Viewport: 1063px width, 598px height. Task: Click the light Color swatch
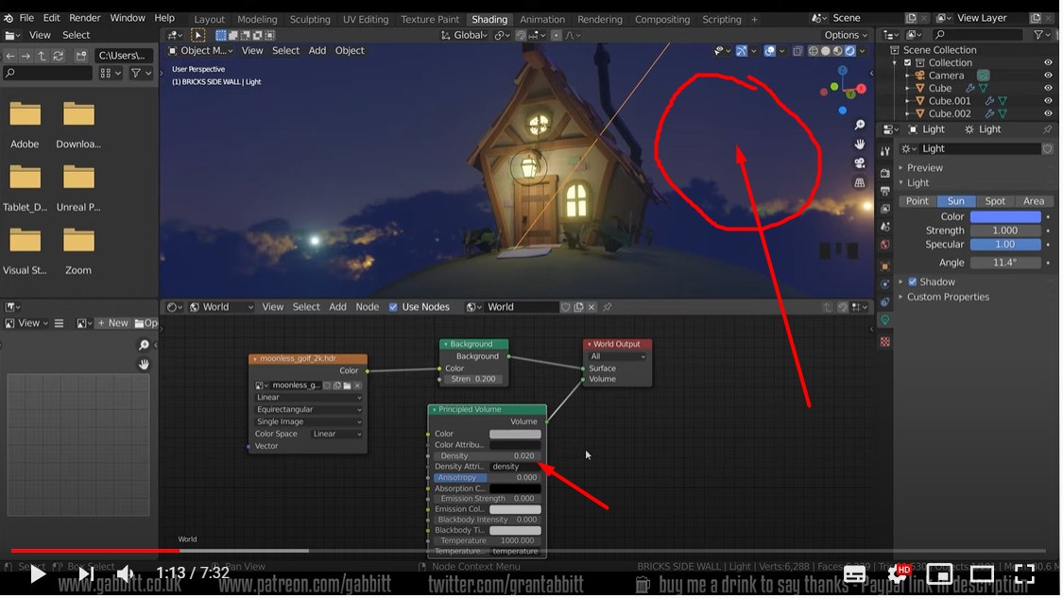coord(1004,217)
